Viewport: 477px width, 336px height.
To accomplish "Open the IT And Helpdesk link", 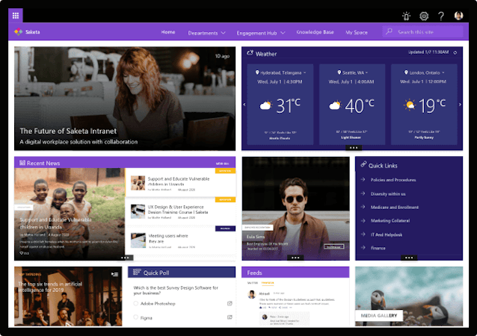I will coord(387,234).
